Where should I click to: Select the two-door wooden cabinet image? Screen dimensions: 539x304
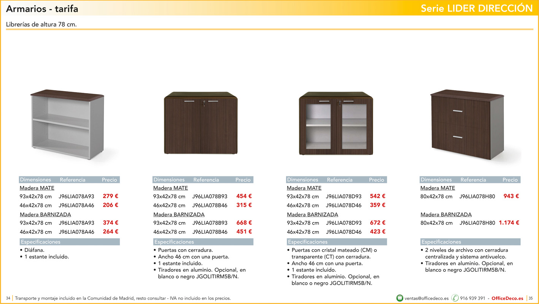coord(201,123)
